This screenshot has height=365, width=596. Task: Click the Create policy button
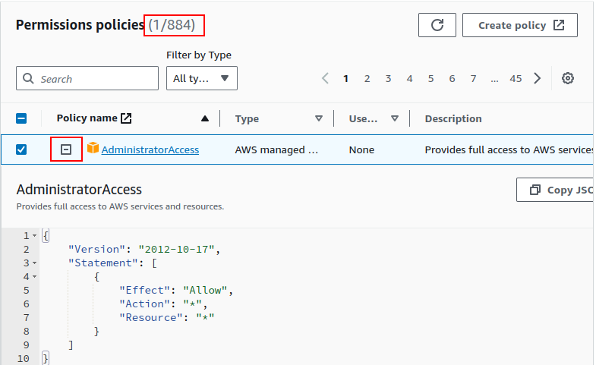[x=519, y=25]
